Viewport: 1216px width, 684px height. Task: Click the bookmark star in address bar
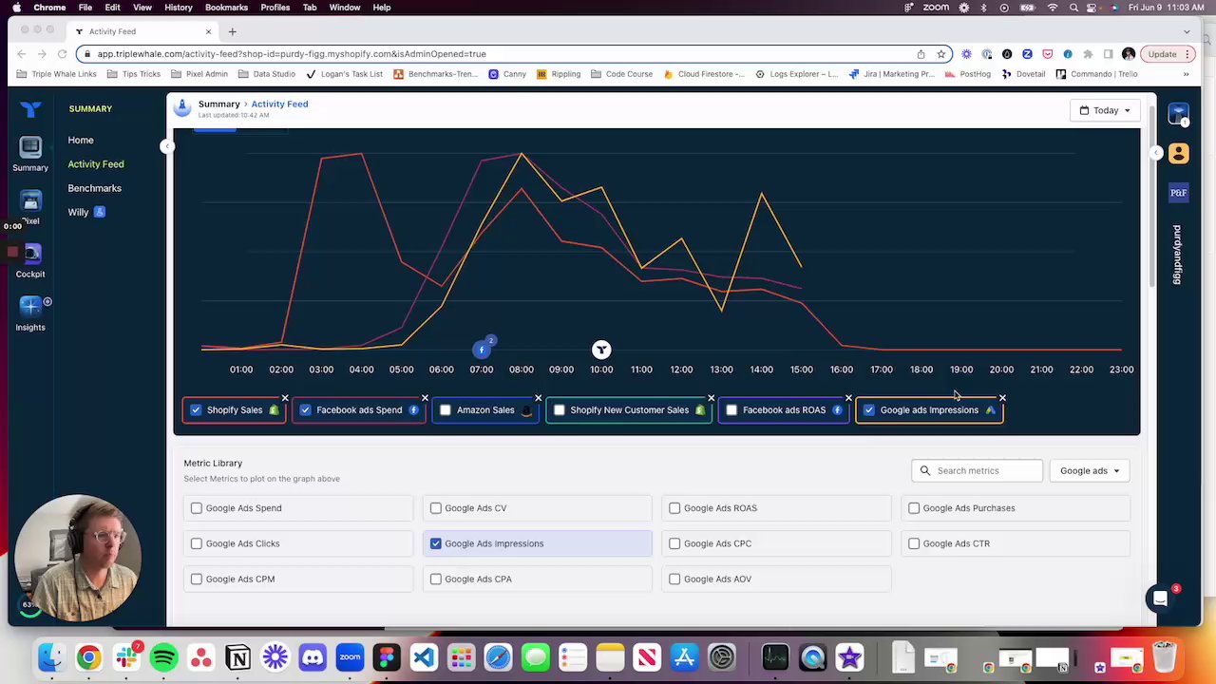point(941,54)
